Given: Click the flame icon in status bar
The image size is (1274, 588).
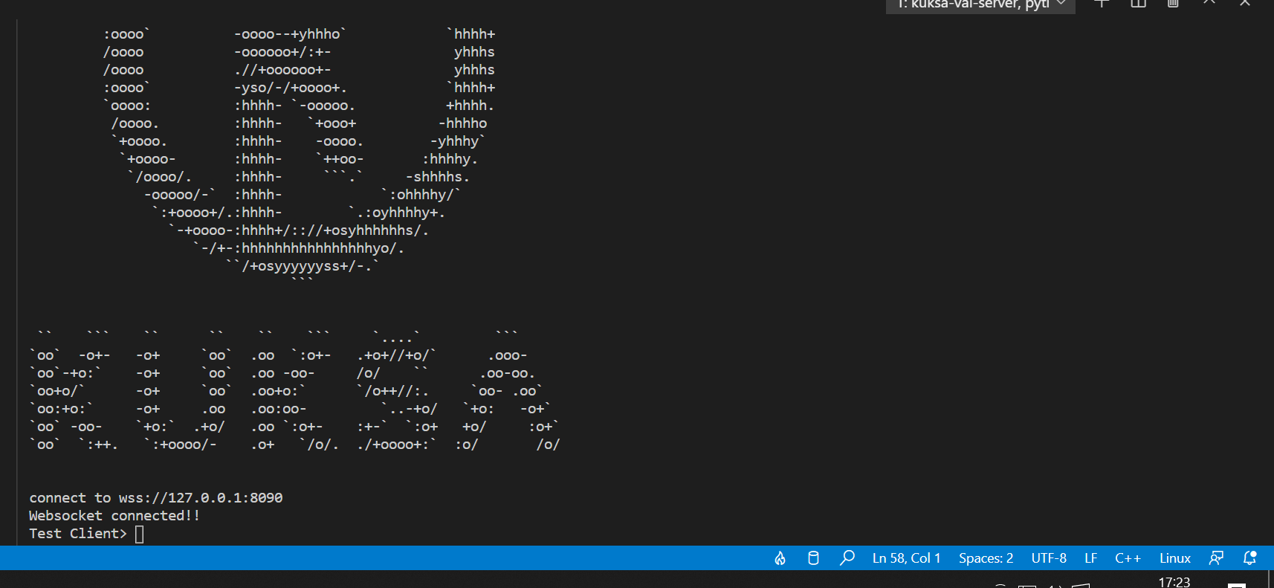Looking at the screenshot, I should pyautogui.click(x=780, y=558).
